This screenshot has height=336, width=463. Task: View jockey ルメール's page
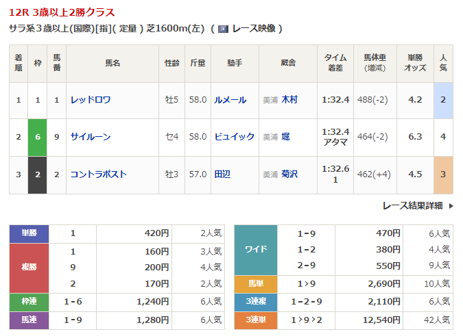click(230, 100)
